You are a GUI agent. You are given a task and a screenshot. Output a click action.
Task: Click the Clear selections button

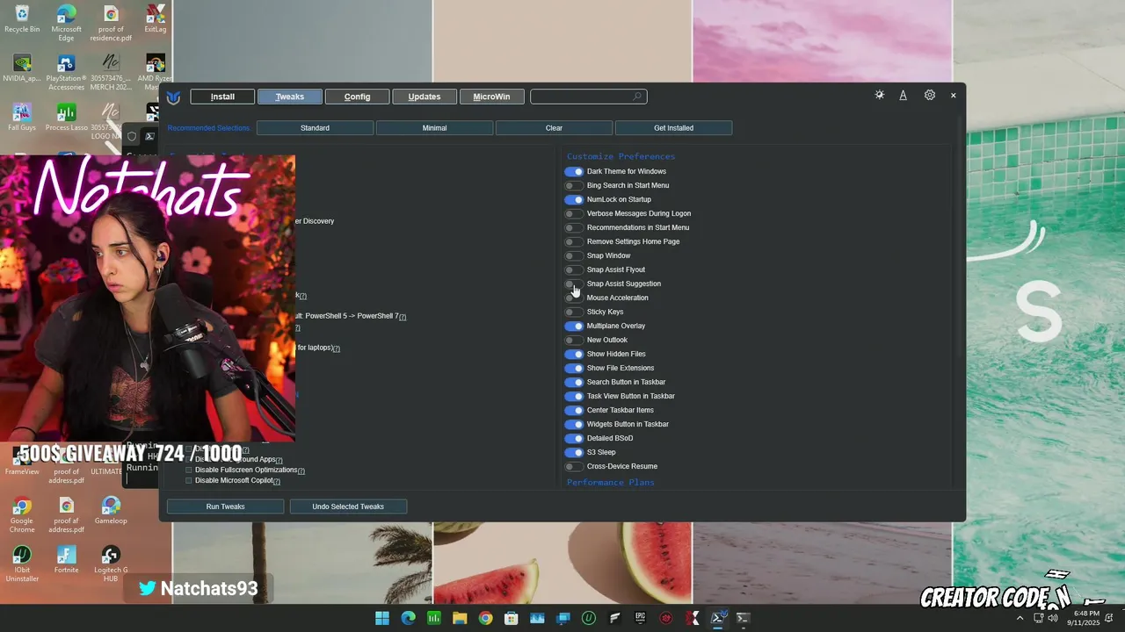[554, 128]
